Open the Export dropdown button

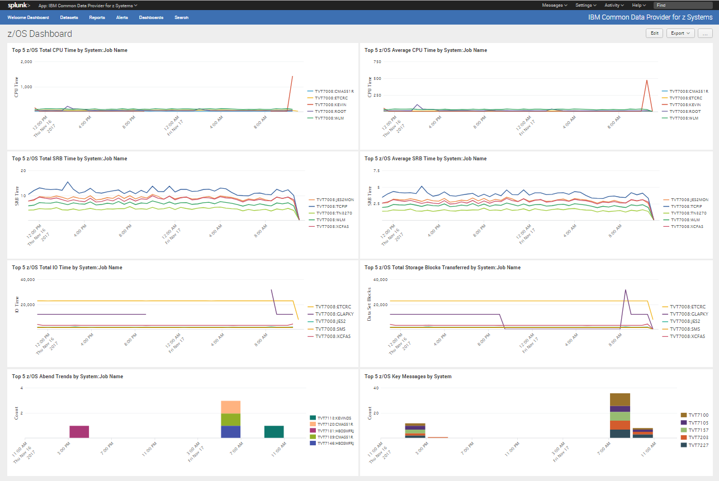680,33
